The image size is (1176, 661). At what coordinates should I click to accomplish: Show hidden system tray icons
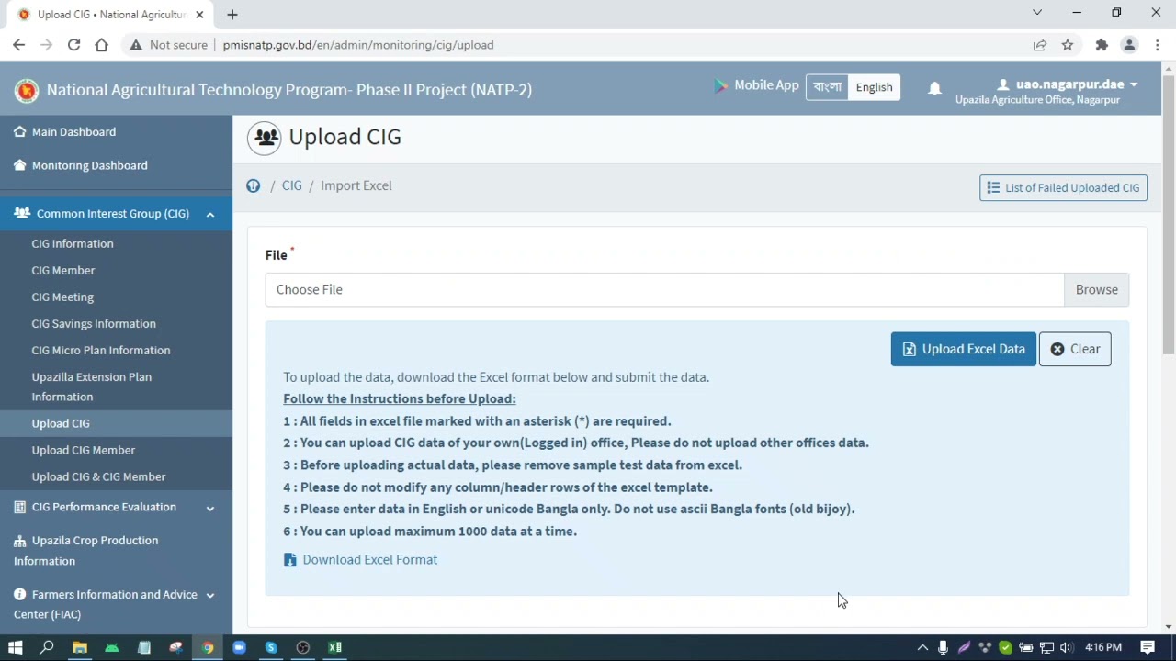[x=922, y=647]
